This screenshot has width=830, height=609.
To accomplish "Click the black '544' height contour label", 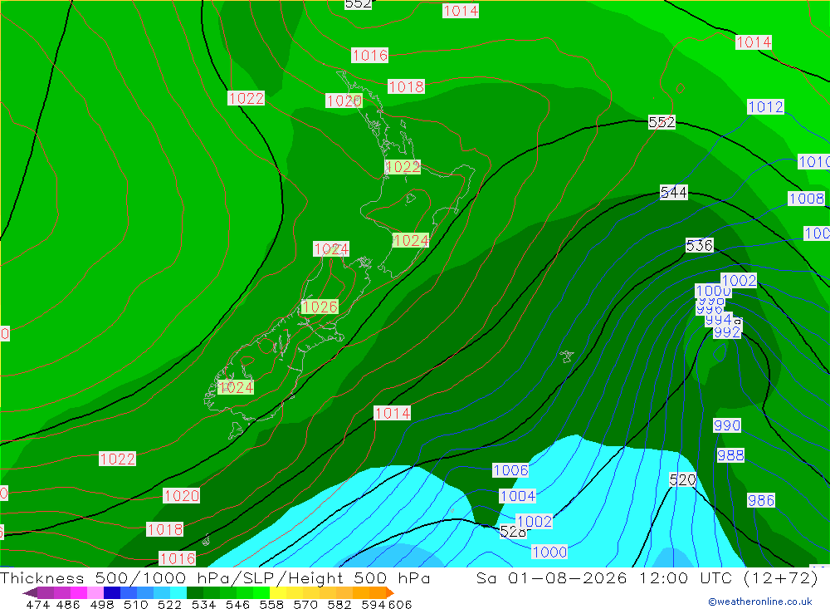I will pos(673,193).
